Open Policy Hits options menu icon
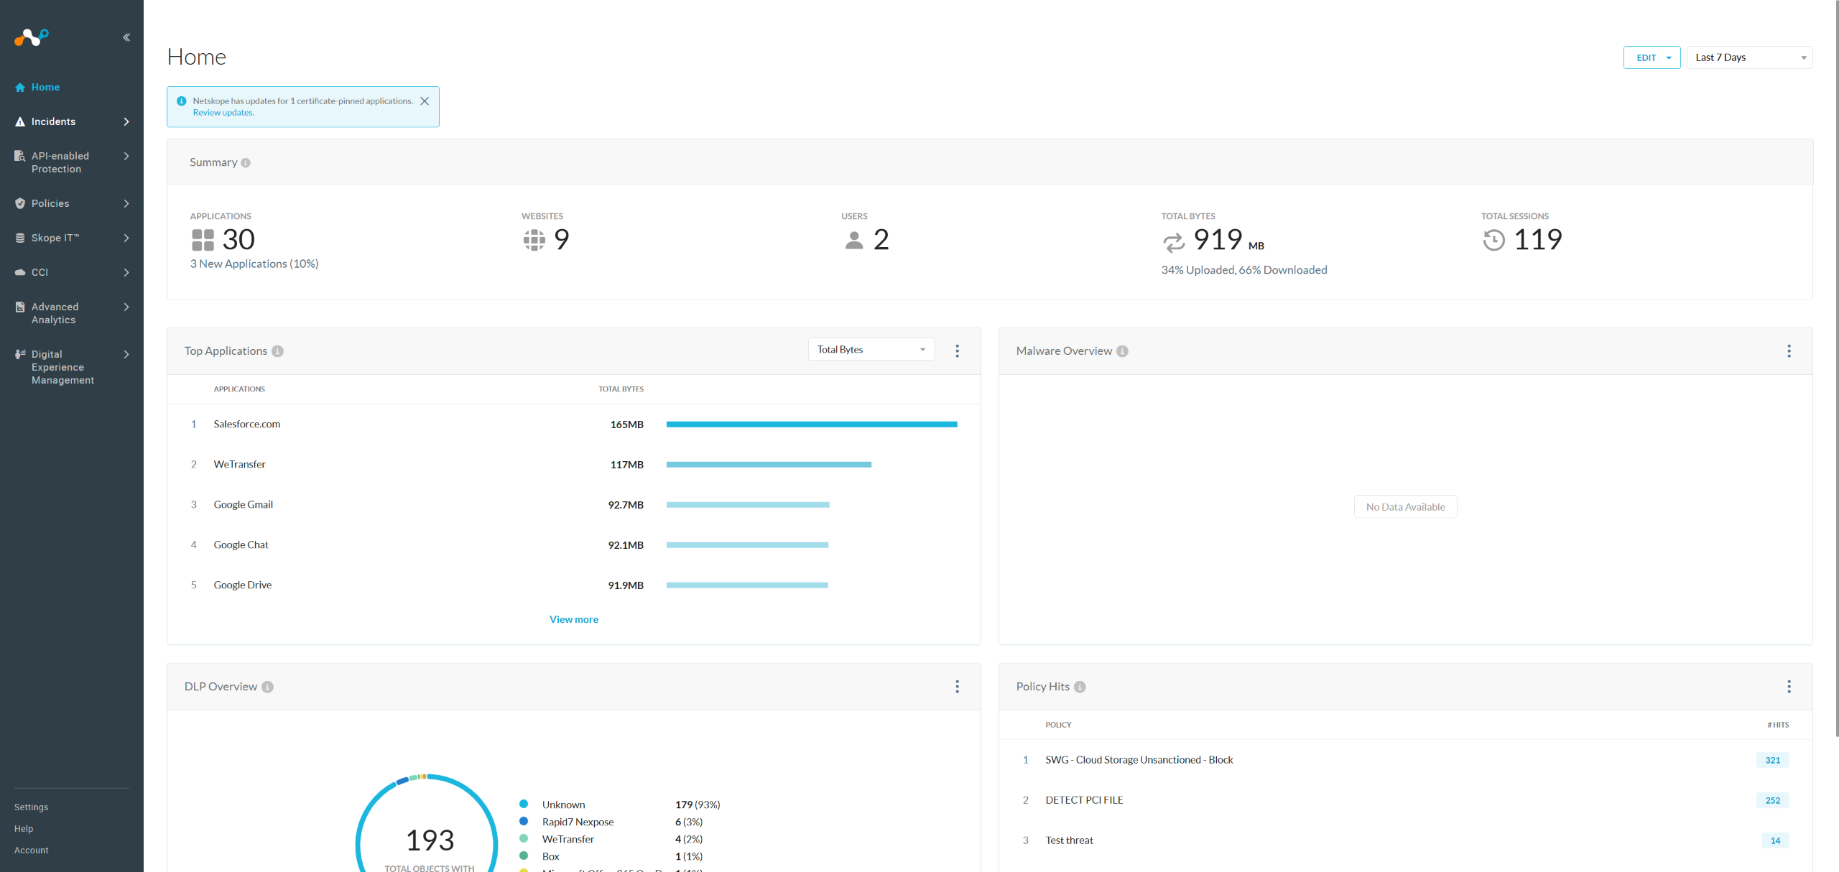1839x872 pixels. click(x=1789, y=687)
